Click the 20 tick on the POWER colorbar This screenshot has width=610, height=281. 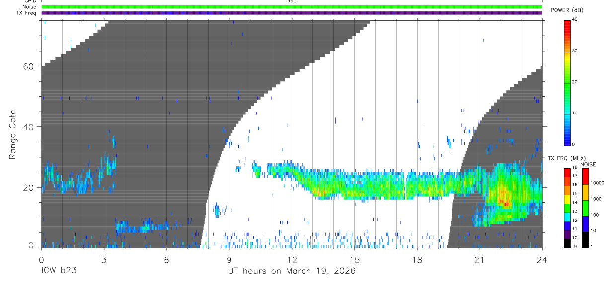coord(575,82)
